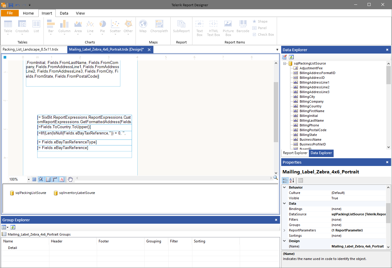Collapse the Behavior property category
392x268 pixels.
point(284,187)
